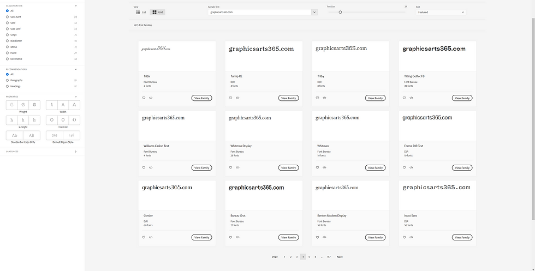This screenshot has height=271, width=535.
Task: Favorite the Tilda font family heart icon
Action: [x=144, y=98]
